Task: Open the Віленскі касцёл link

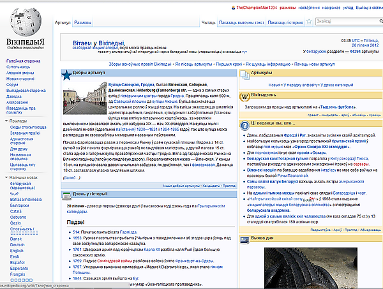Action: coord(262,170)
